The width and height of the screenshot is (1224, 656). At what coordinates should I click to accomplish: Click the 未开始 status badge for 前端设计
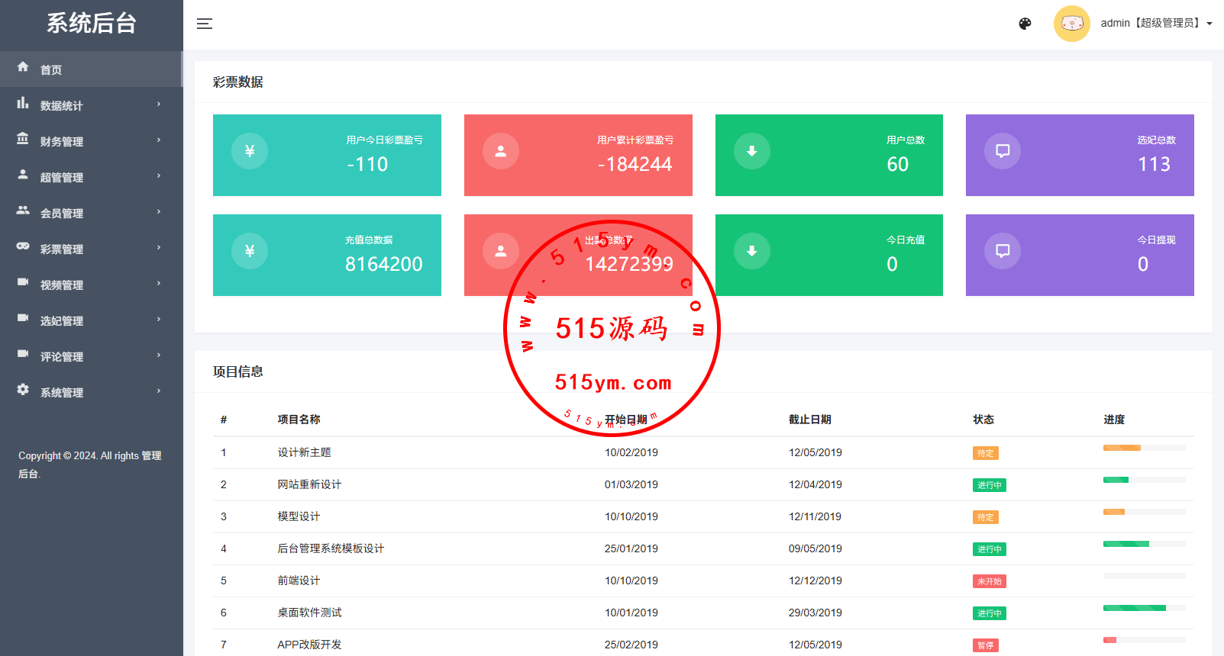[x=989, y=581]
